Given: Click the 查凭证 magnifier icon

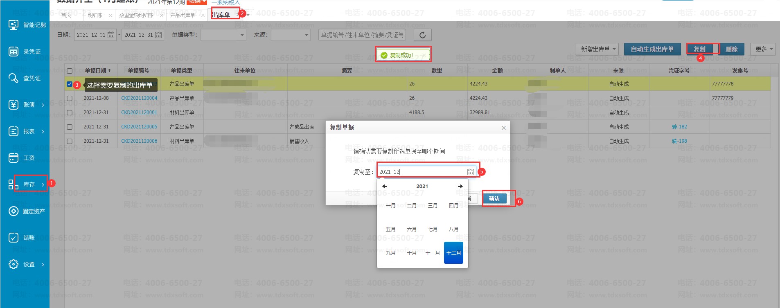Looking at the screenshot, I should coord(14,78).
